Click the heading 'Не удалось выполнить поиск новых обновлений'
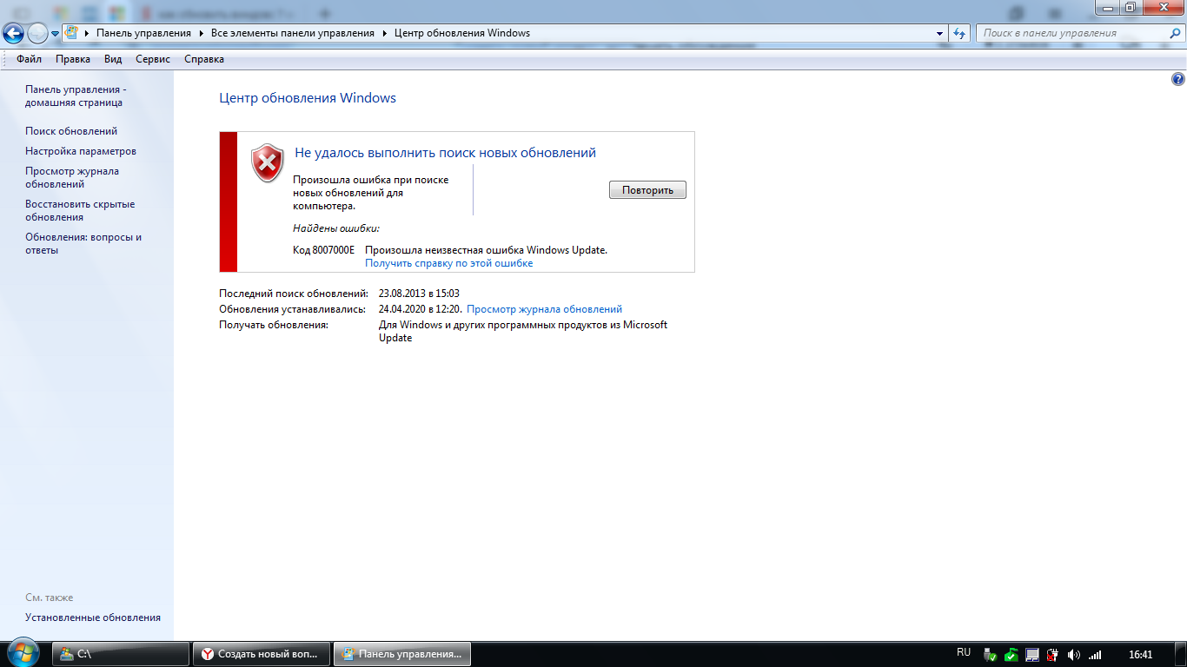The width and height of the screenshot is (1187, 667). (x=445, y=153)
